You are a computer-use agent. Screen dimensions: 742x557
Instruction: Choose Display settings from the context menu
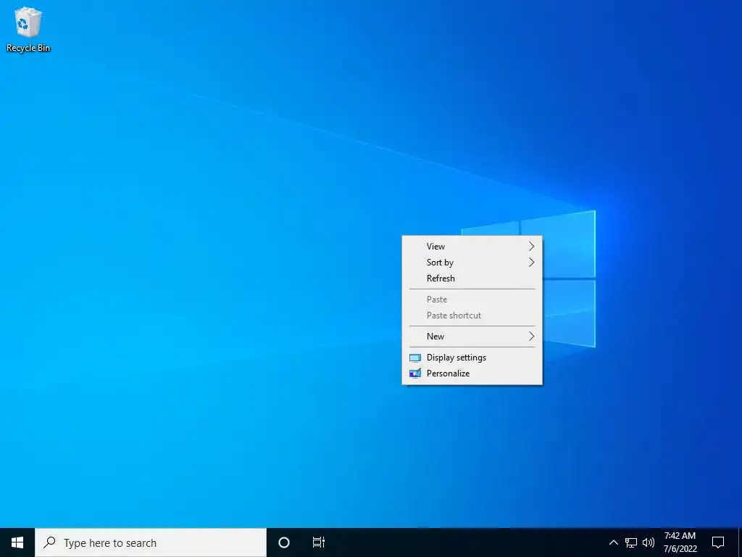(x=472, y=358)
